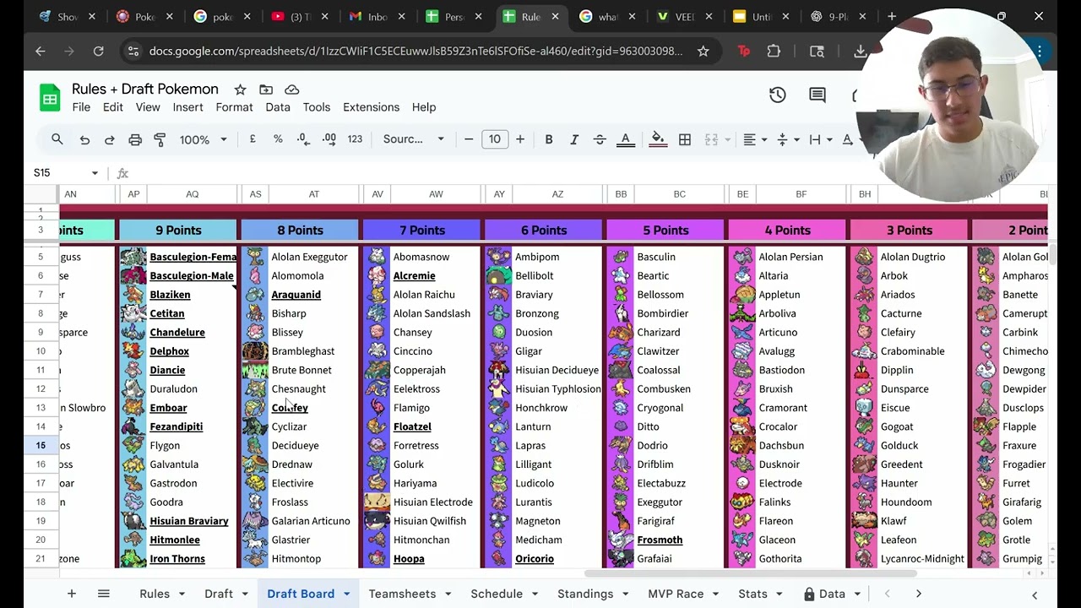Increase font size with plus
1081x608 pixels.
click(x=520, y=139)
